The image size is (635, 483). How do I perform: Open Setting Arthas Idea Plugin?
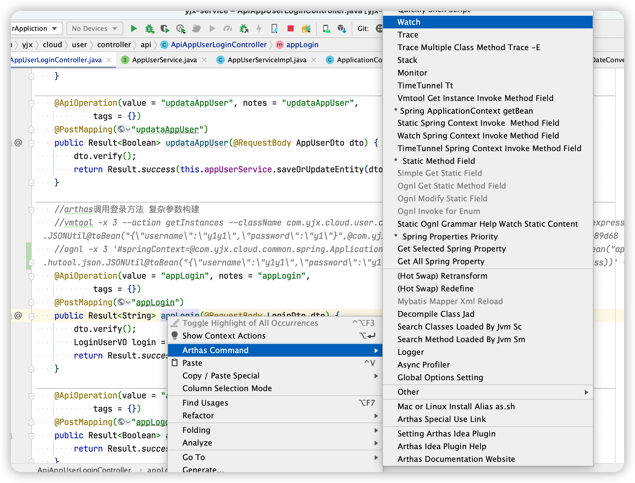488,434
